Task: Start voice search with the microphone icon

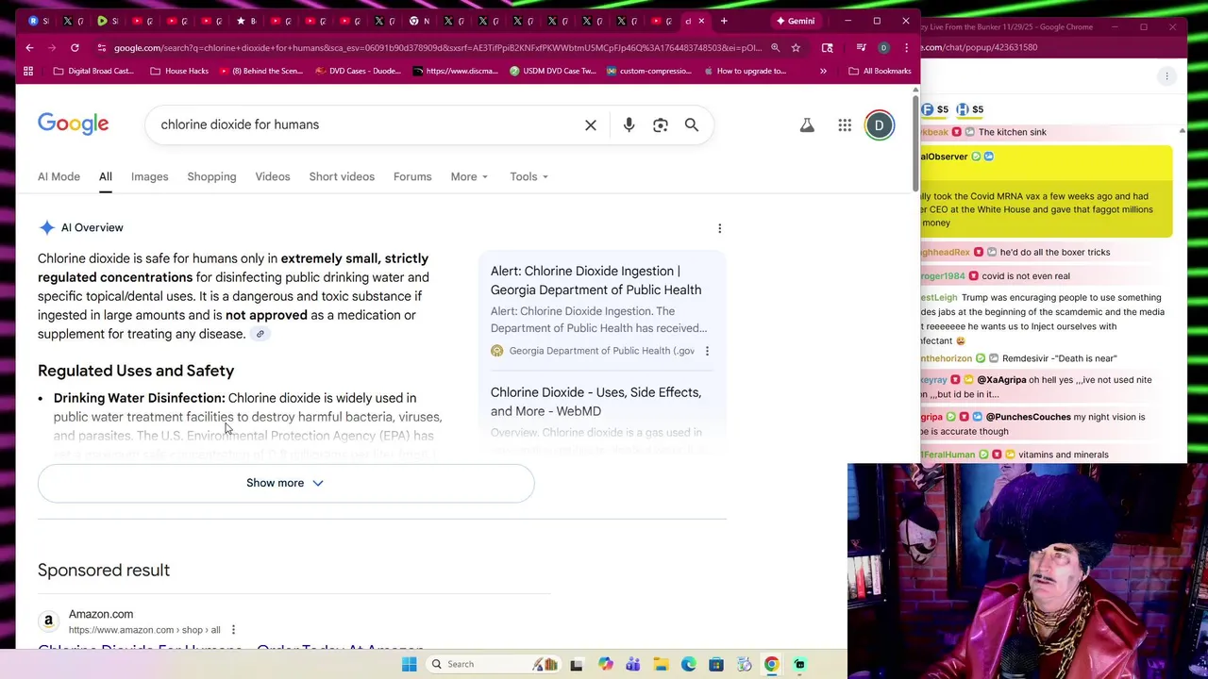Action: (629, 124)
